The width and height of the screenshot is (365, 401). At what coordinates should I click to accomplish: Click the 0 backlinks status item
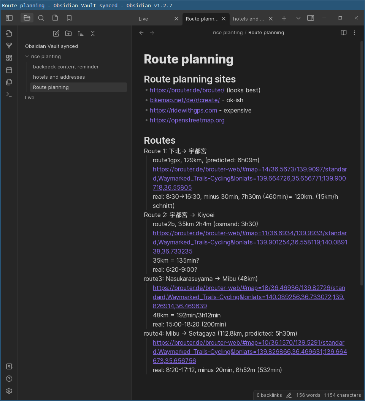click(269, 395)
